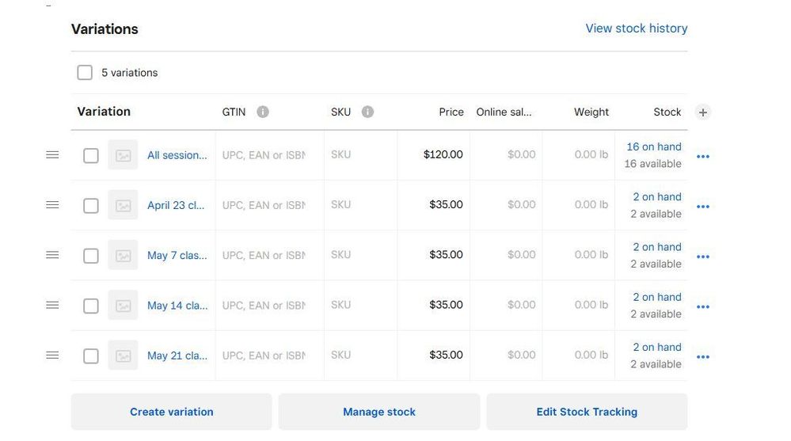Click the SKU info icon
Image resolution: width=791 pixels, height=441 pixels.
[367, 112]
